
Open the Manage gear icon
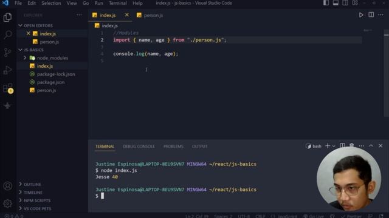click(x=7, y=203)
